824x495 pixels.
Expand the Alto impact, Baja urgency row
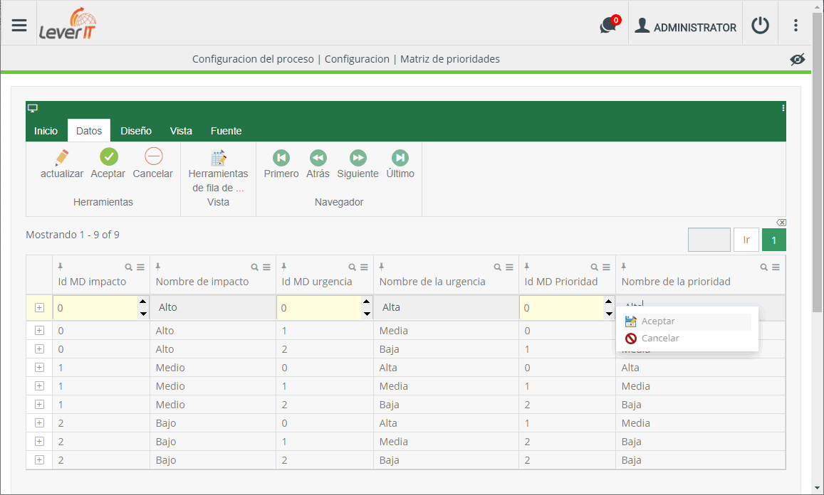(x=39, y=348)
